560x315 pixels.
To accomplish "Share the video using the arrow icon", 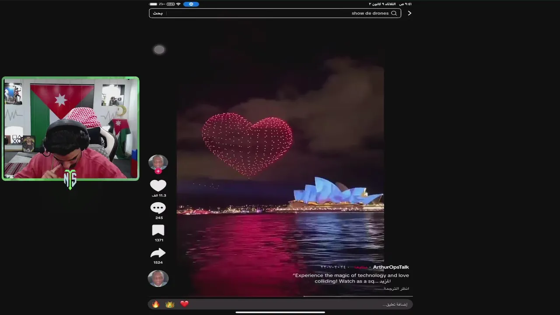I will point(158,253).
